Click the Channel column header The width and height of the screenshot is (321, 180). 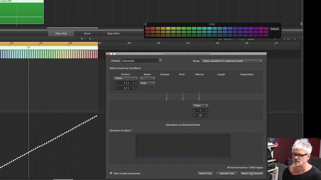tap(165, 74)
